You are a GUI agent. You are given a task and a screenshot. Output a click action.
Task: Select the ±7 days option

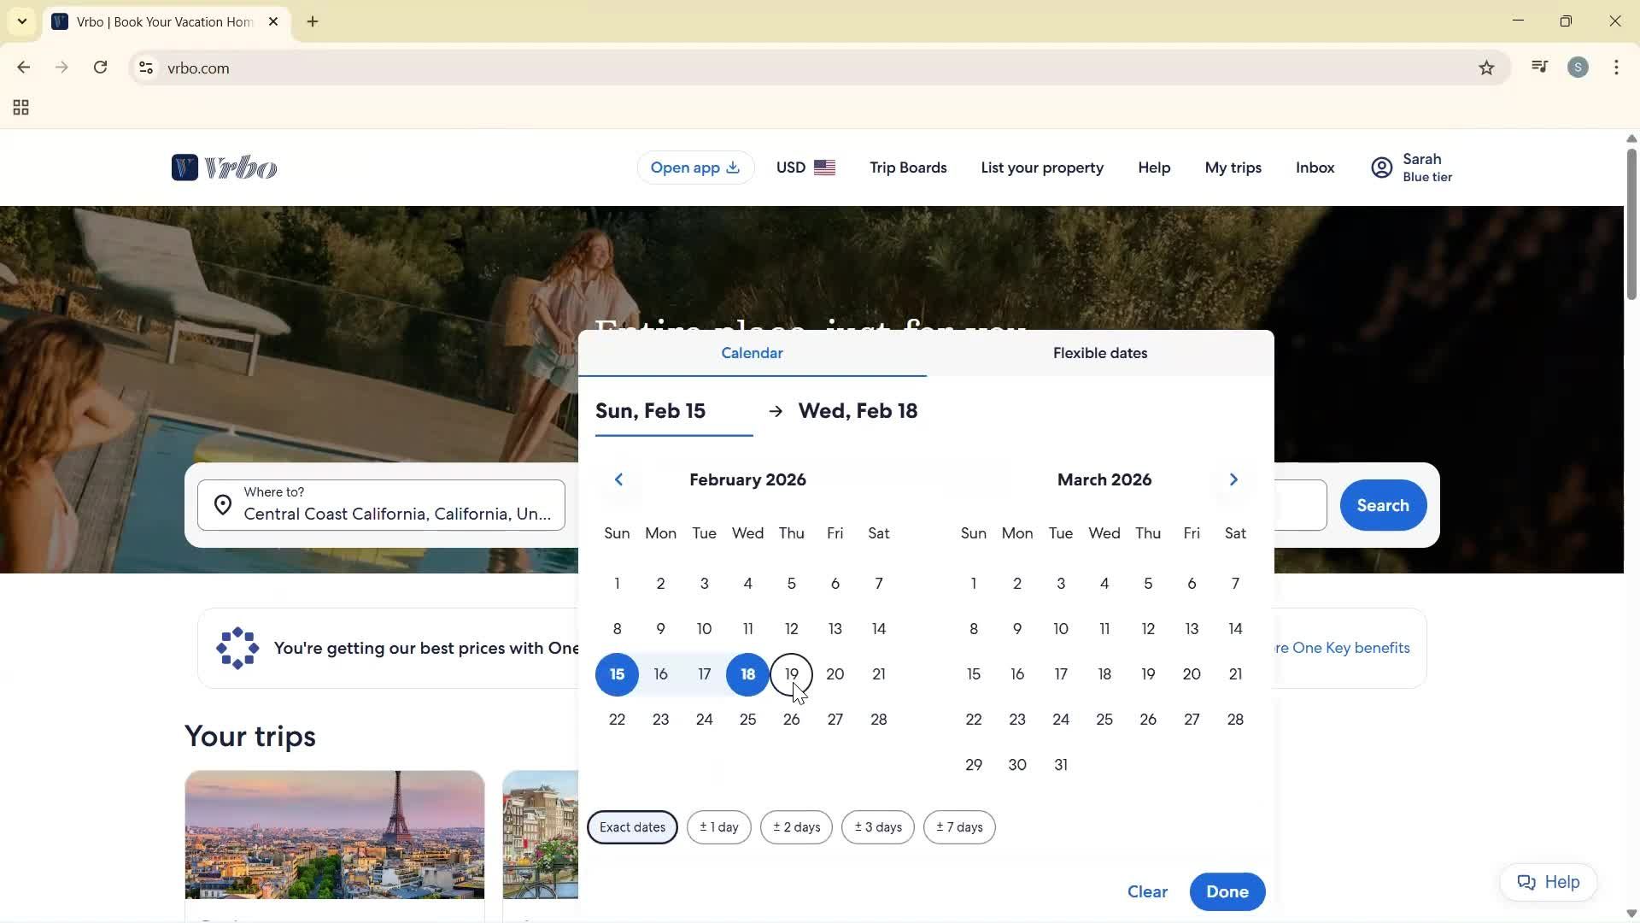[x=958, y=826]
